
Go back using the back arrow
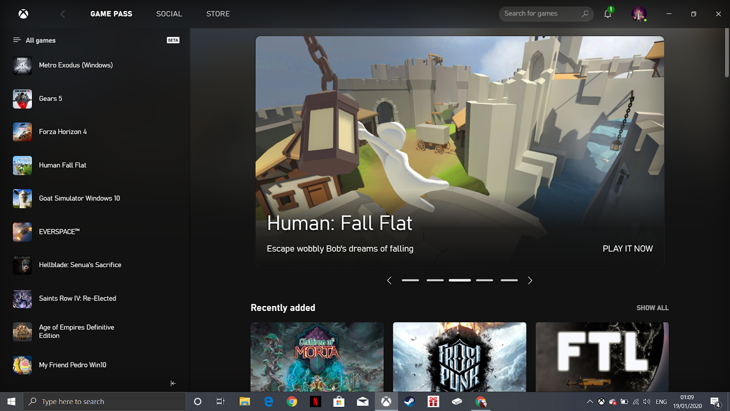point(63,14)
